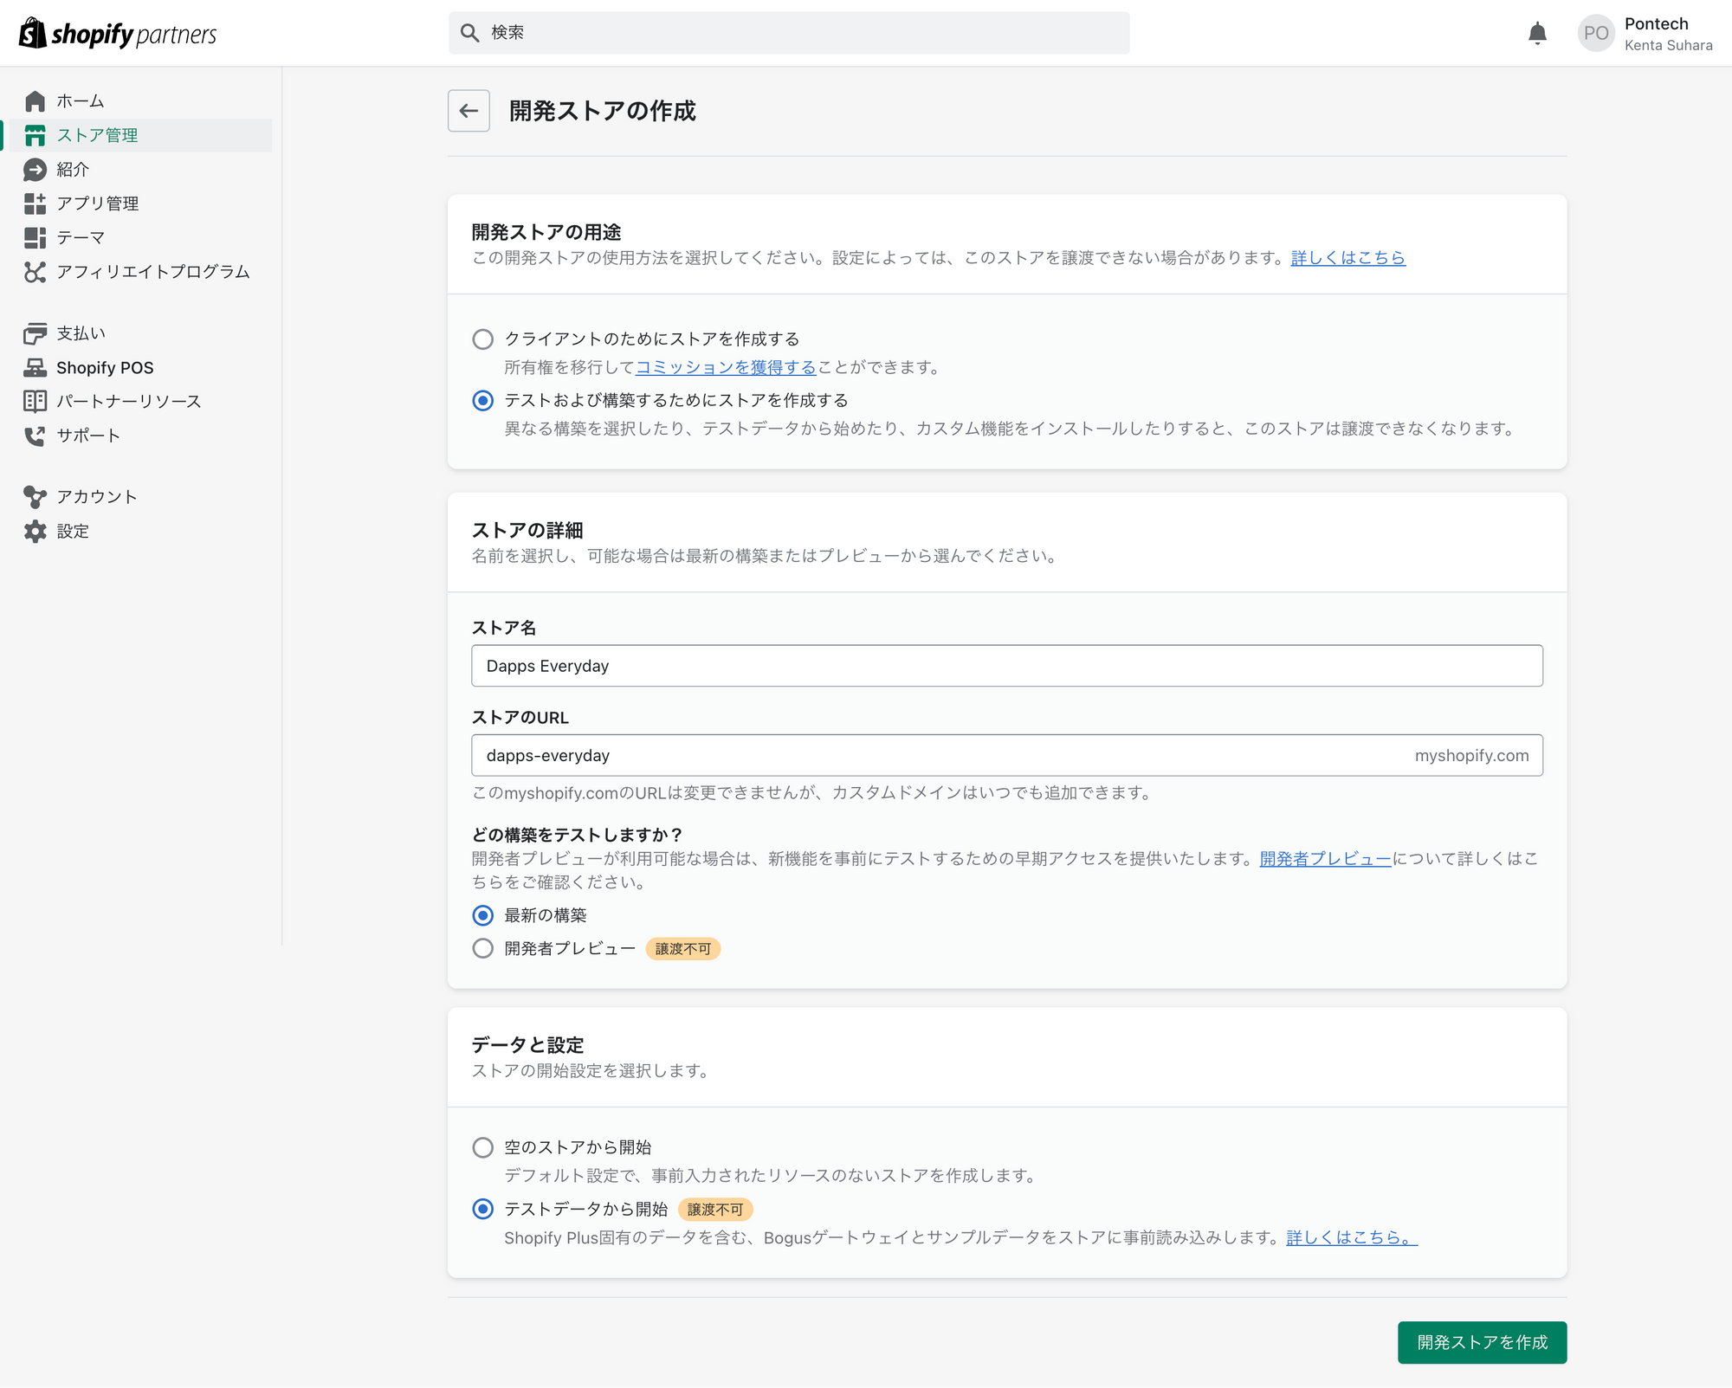The height and width of the screenshot is (1388, 1732).
Task: Open 設定 menu item
Action: click(73, 532)
